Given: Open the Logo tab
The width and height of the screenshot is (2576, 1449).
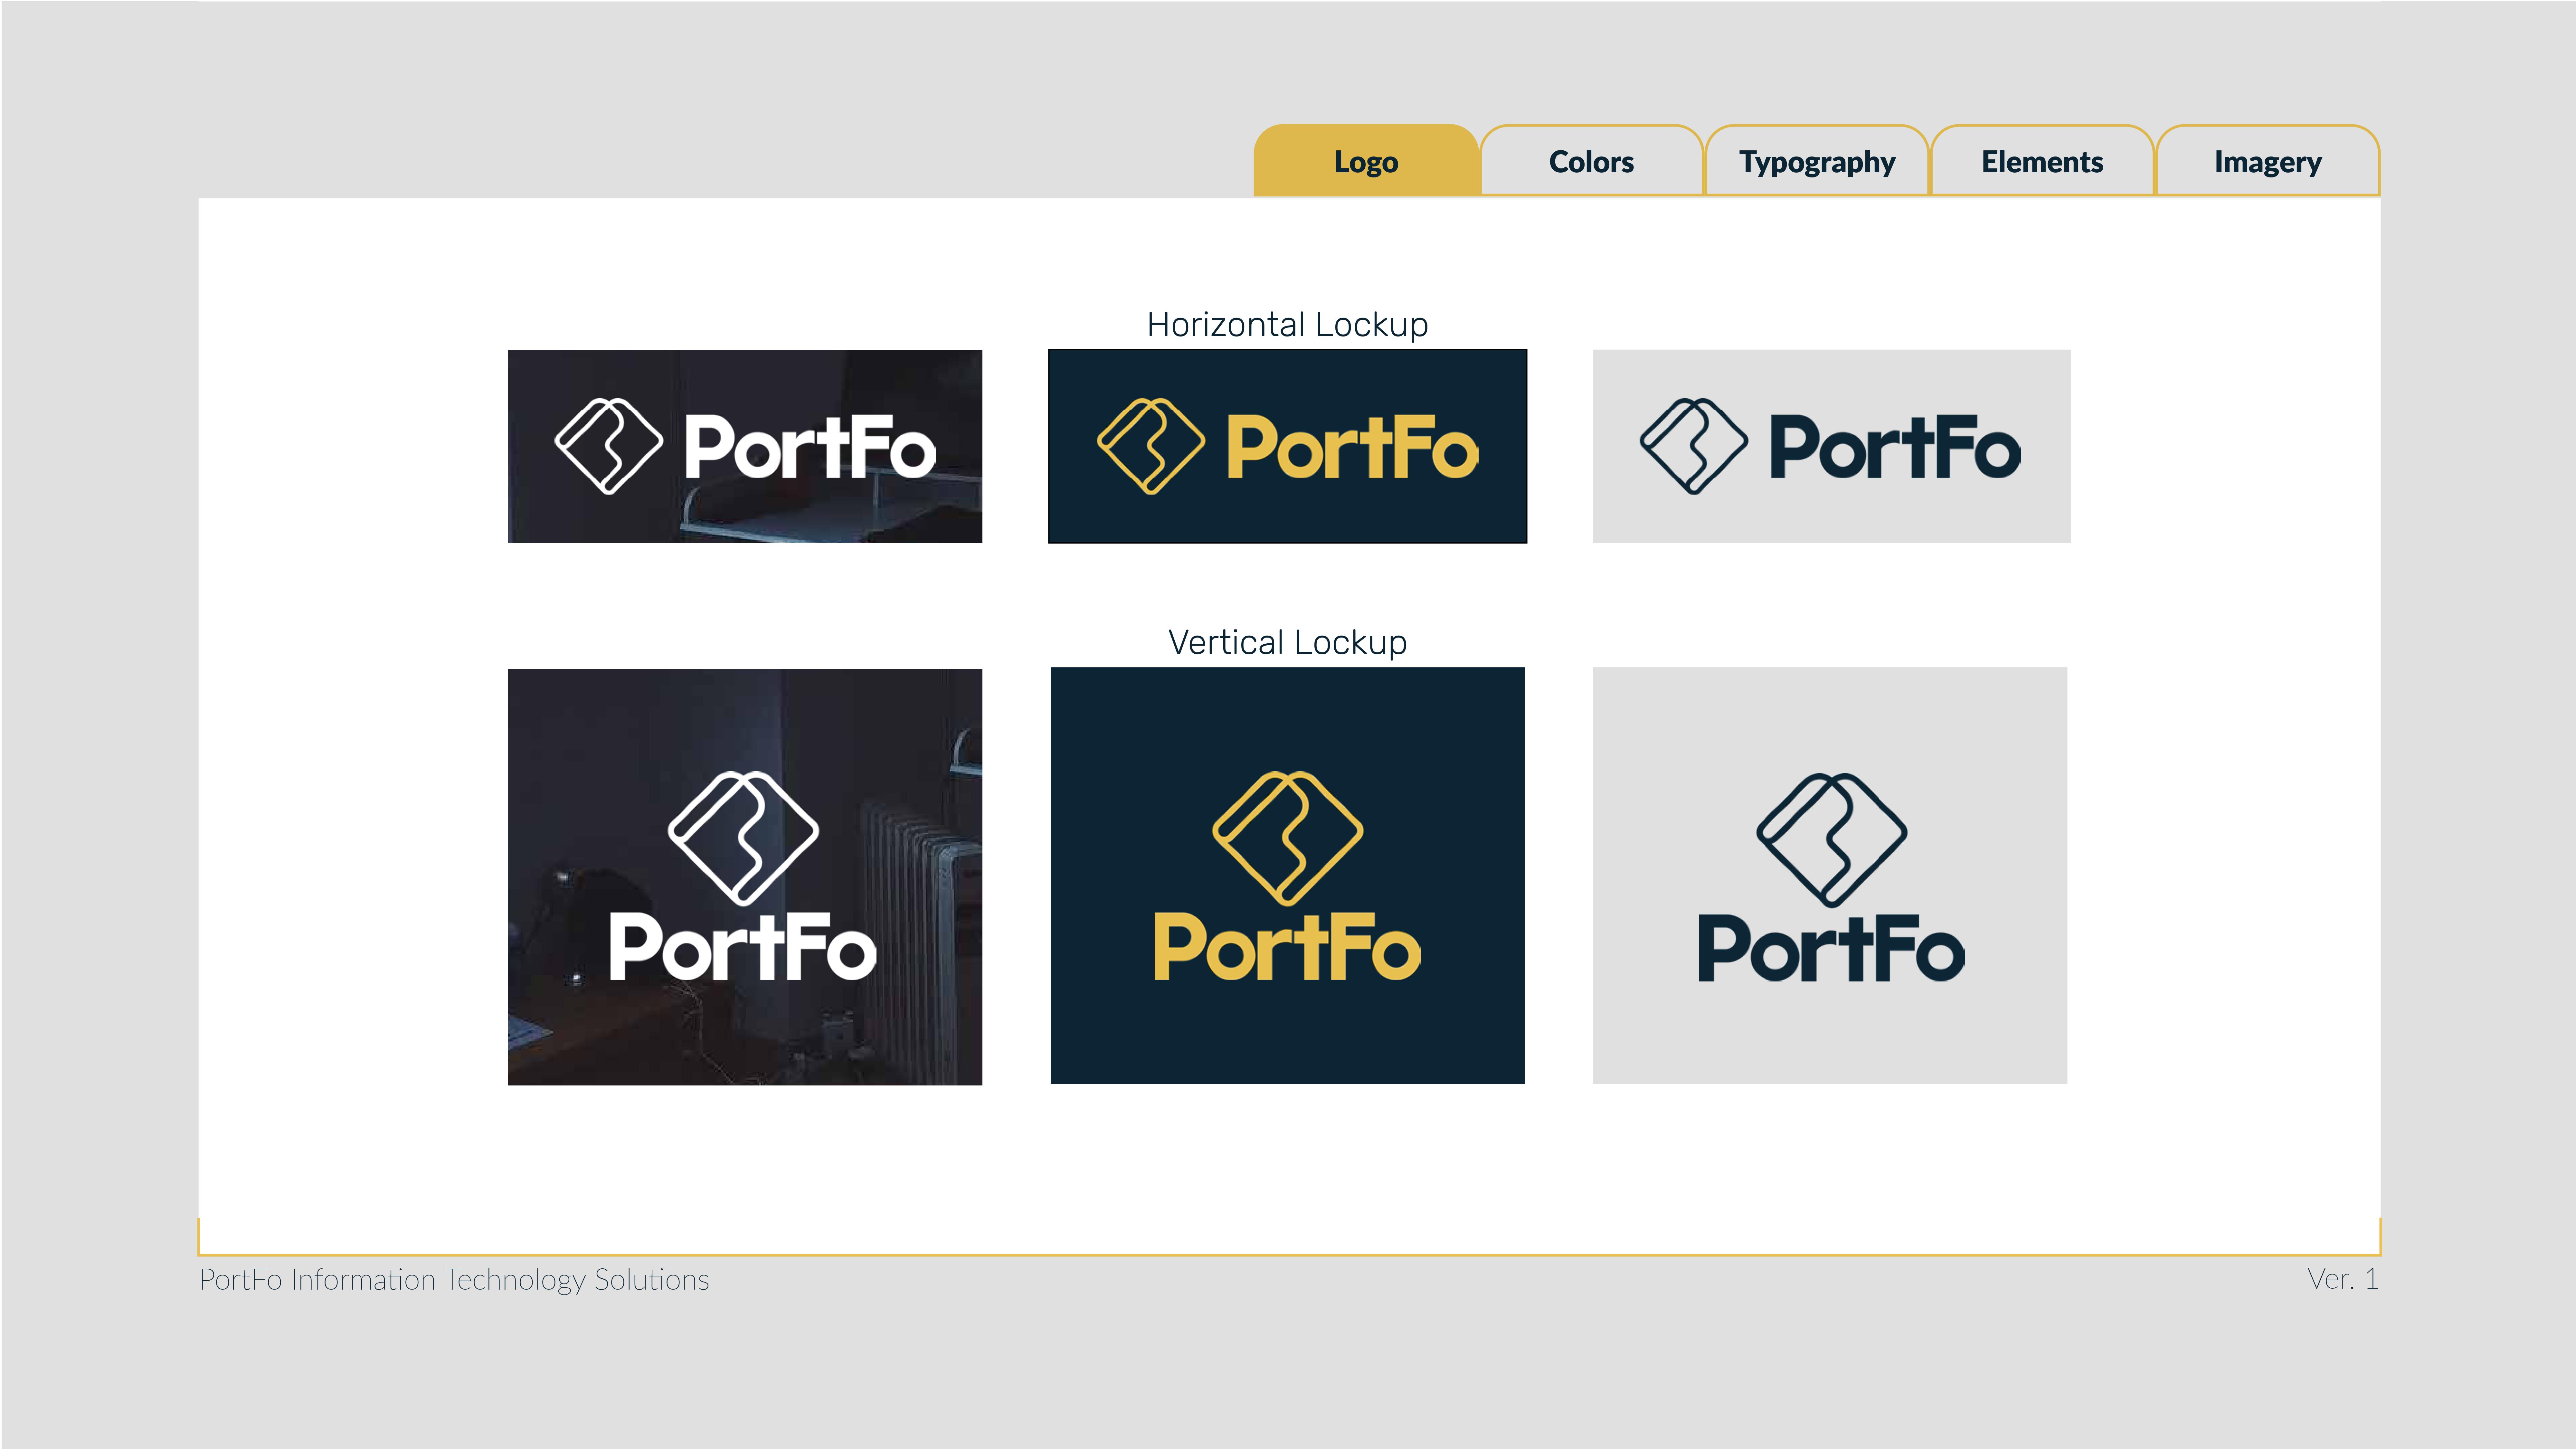Looking at the screenshot, I should (1366, 161).
